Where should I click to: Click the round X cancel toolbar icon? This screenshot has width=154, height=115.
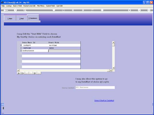[149, 10]
